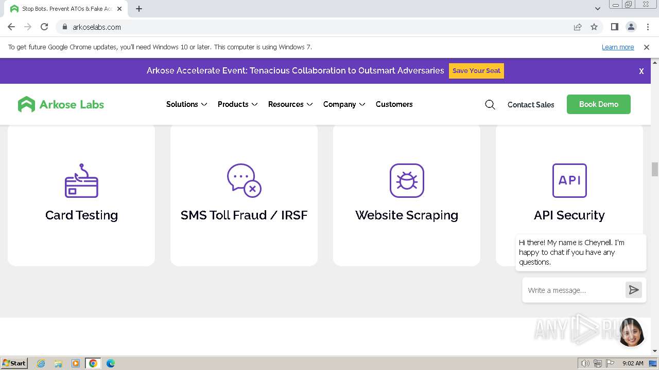Viewport: 659px width, 370px height.
Task: Click the Arkose Labs logo
Action: pyautogui.click(x=61, y=104)
